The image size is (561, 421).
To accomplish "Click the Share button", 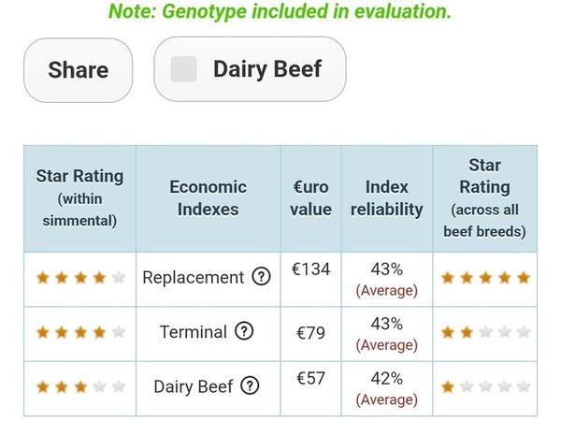I will coord(78,70).
